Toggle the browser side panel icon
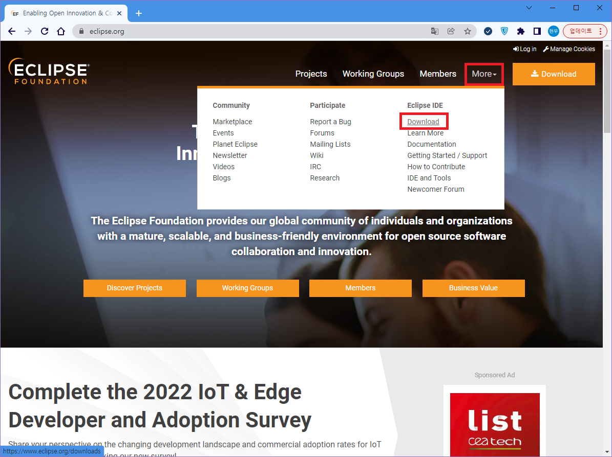The height and width of the screenshot is (457, 612). pos(537,31)
